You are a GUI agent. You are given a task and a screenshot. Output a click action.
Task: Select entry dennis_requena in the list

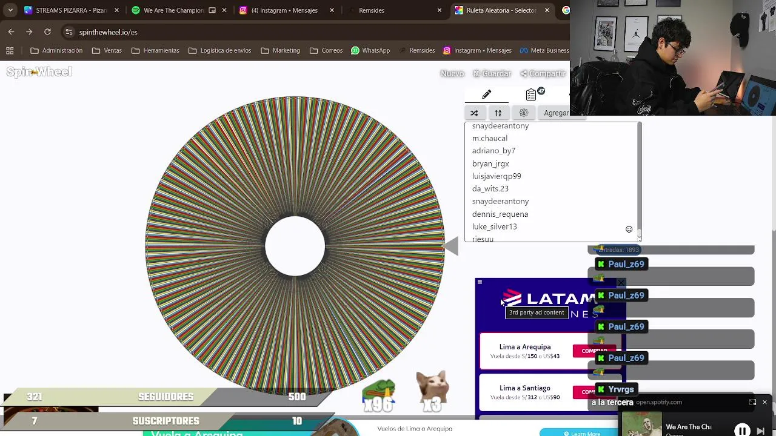pyautogui.click(x=500, y=214)
